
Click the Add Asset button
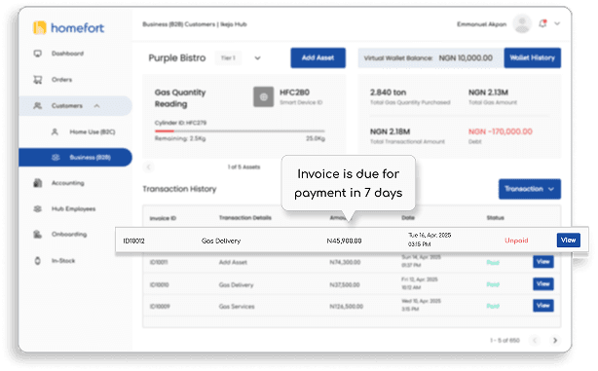coord(318,58)
